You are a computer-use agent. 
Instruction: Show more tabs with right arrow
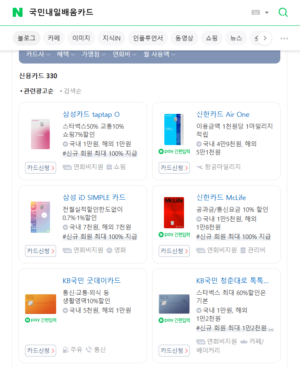pos(265,38)
